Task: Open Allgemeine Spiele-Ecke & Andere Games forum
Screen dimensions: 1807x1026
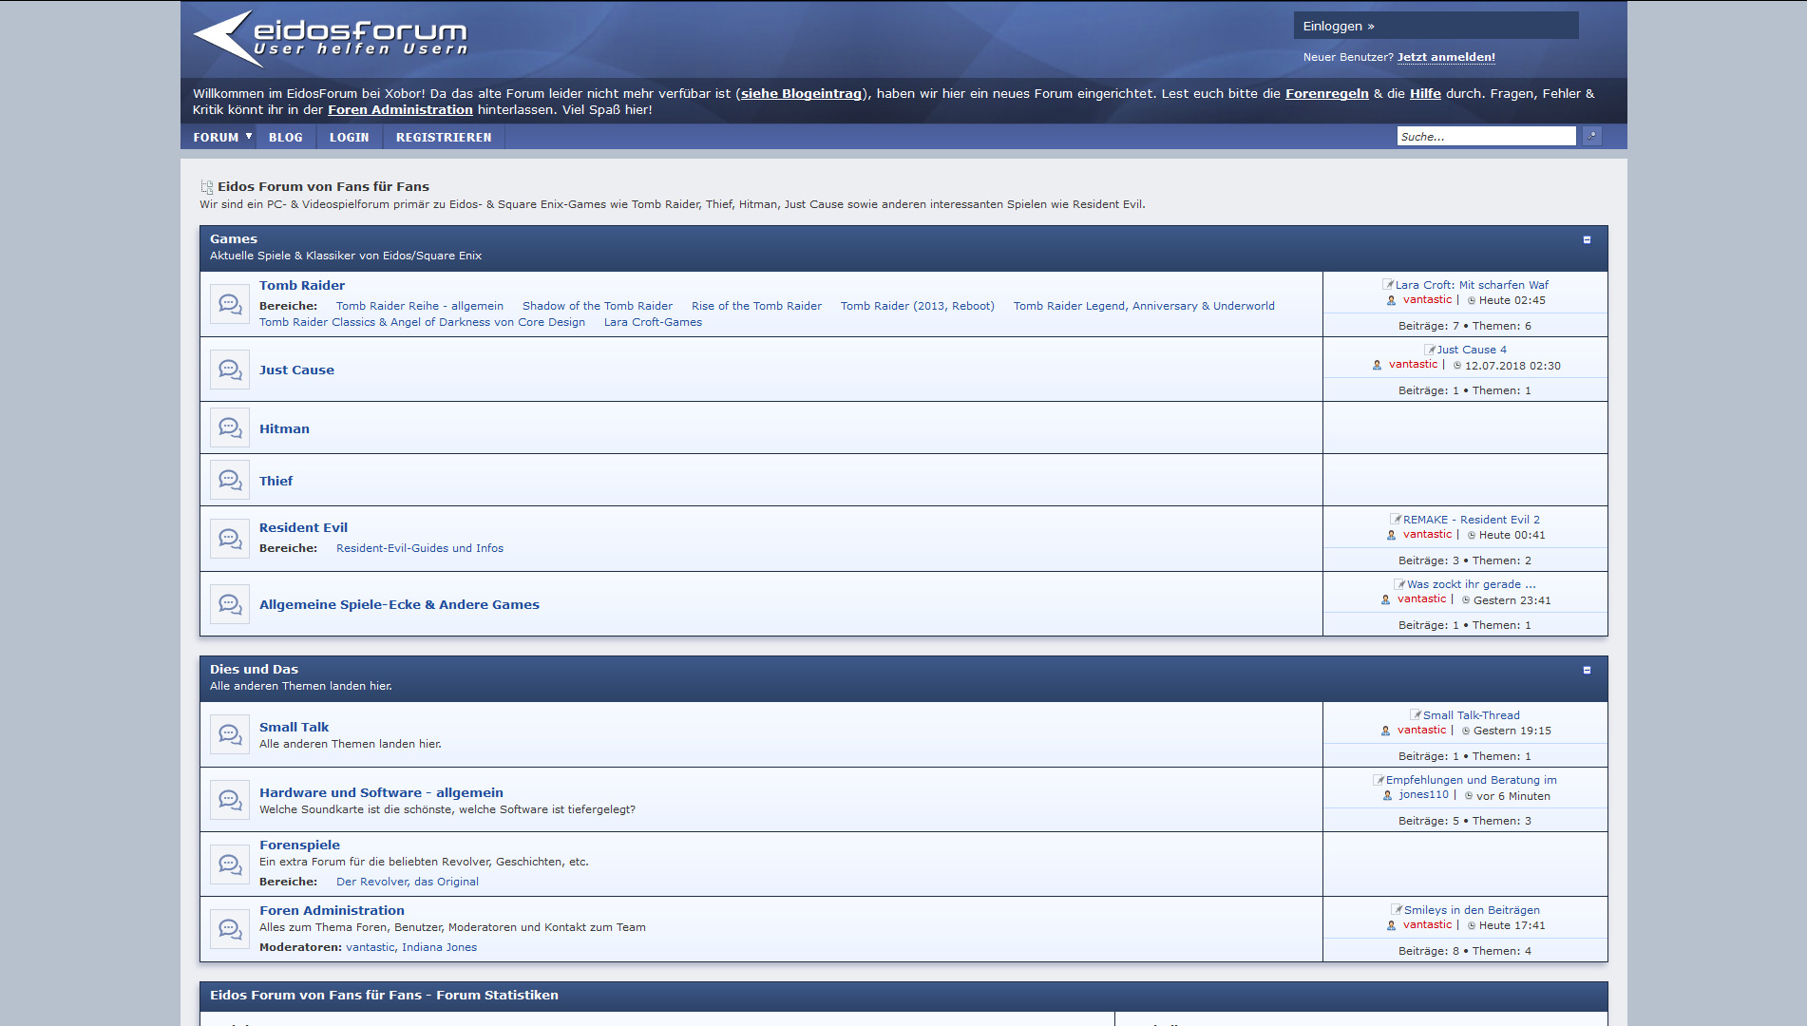Action: pyautogui.click(x=399, y=604)
